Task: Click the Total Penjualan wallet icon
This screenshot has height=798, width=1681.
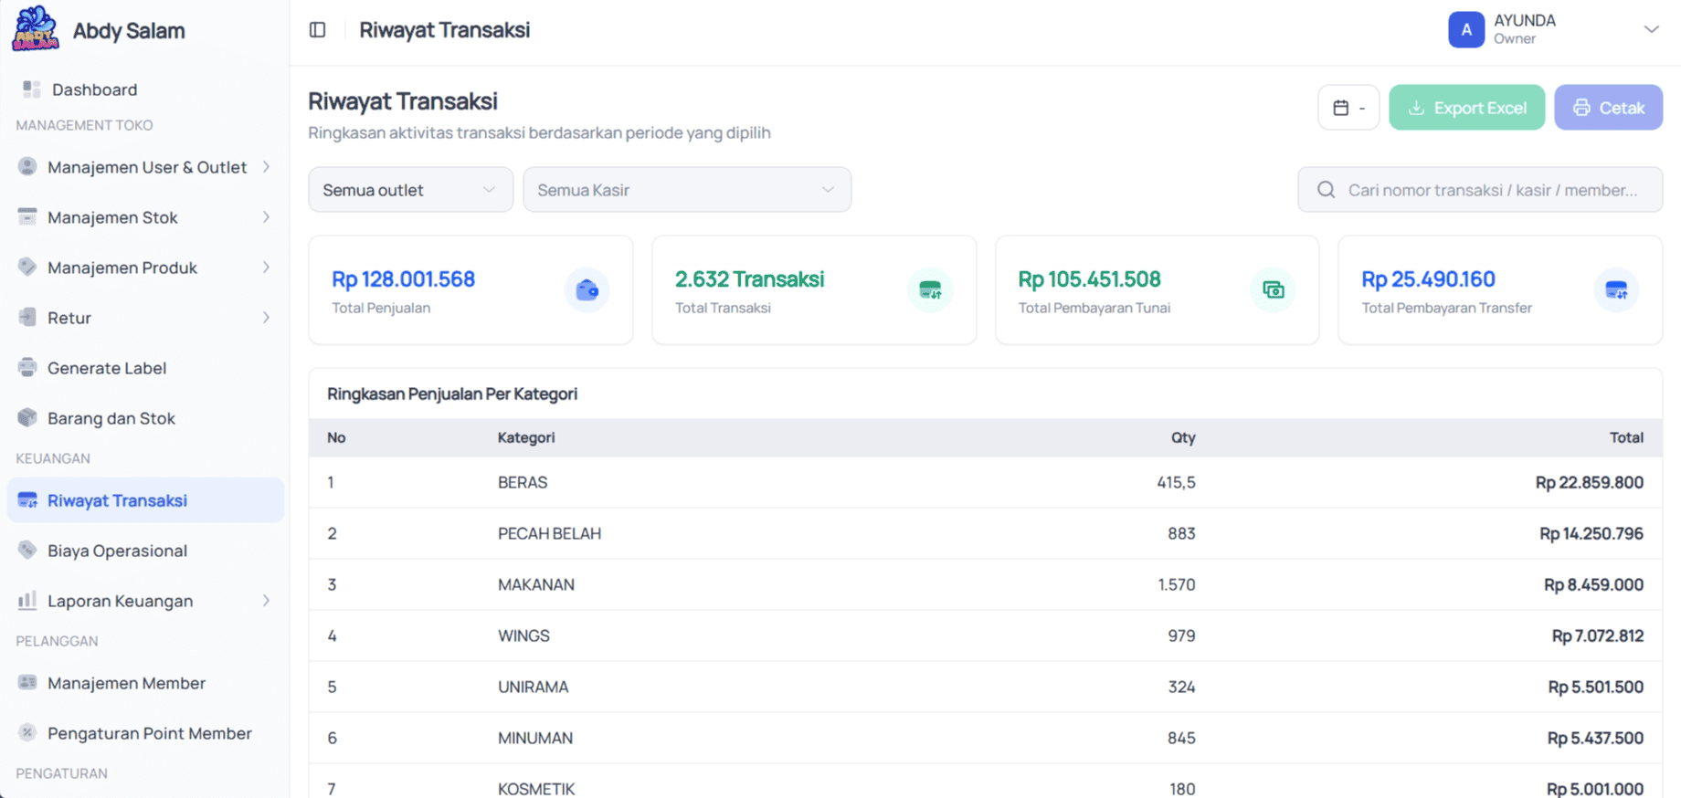Action: pos(587,290)
